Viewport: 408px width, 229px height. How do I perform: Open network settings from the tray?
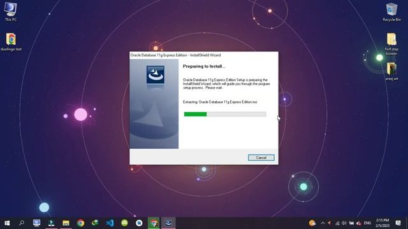point(337,223)
